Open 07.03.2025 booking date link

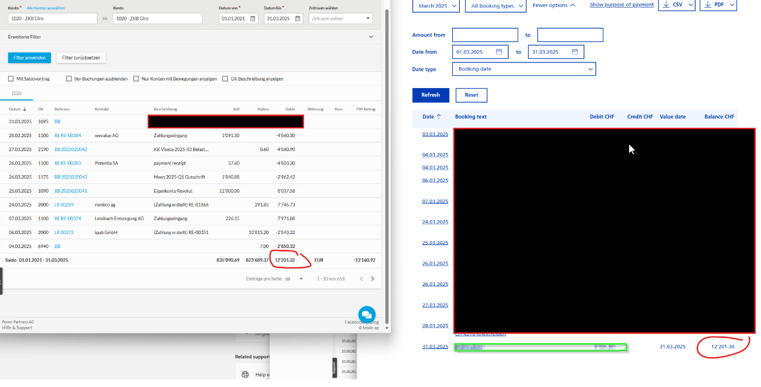point(435,201)
